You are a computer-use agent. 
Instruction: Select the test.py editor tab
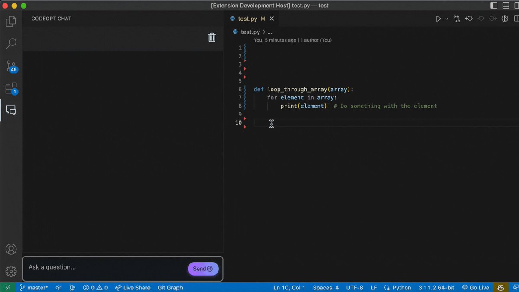(247, 19)
